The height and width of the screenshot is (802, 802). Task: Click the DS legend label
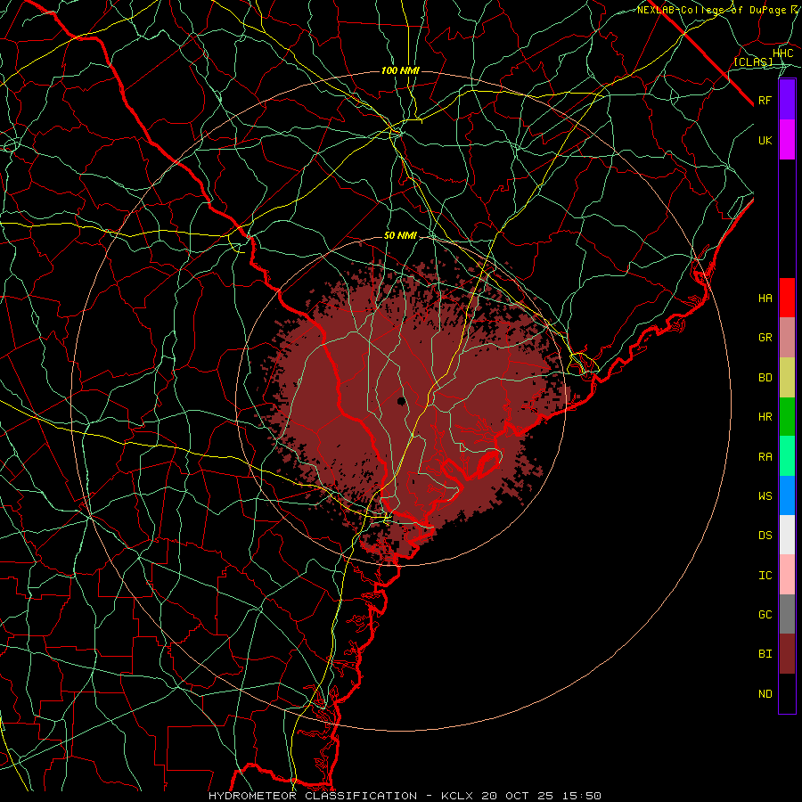[765, 536]
